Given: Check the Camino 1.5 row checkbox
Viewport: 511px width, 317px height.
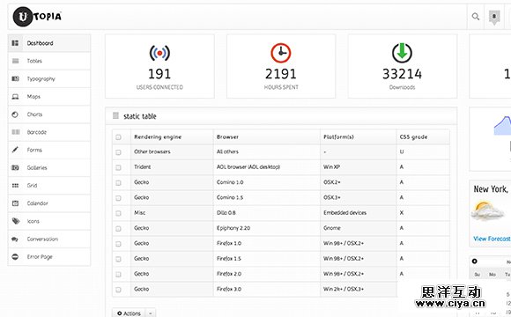Looking at the screenshot, I should tap(118, 198).
